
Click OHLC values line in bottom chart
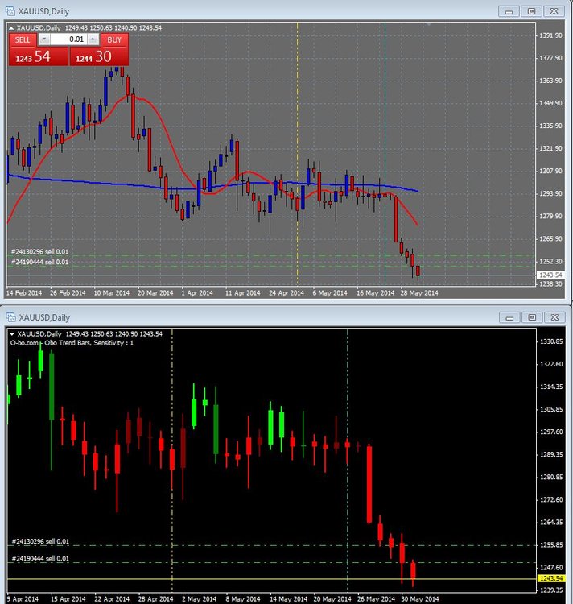(114, 334)
